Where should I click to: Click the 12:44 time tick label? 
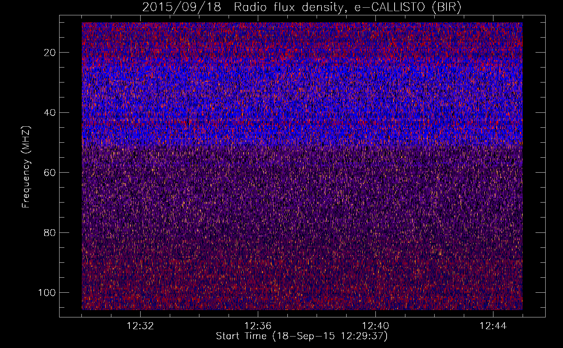pyautogui.click(x=493, y=326)
